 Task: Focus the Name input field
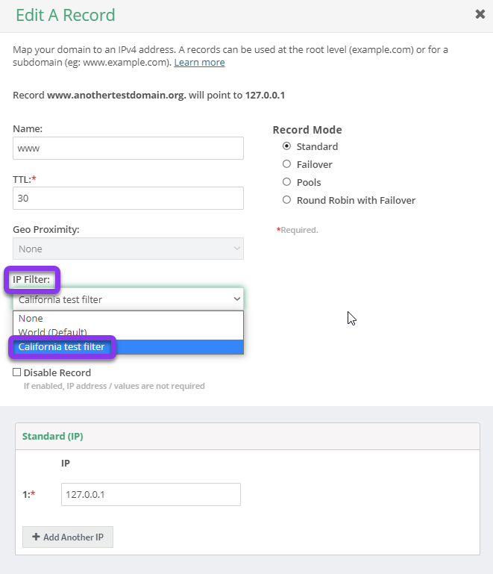128,149
